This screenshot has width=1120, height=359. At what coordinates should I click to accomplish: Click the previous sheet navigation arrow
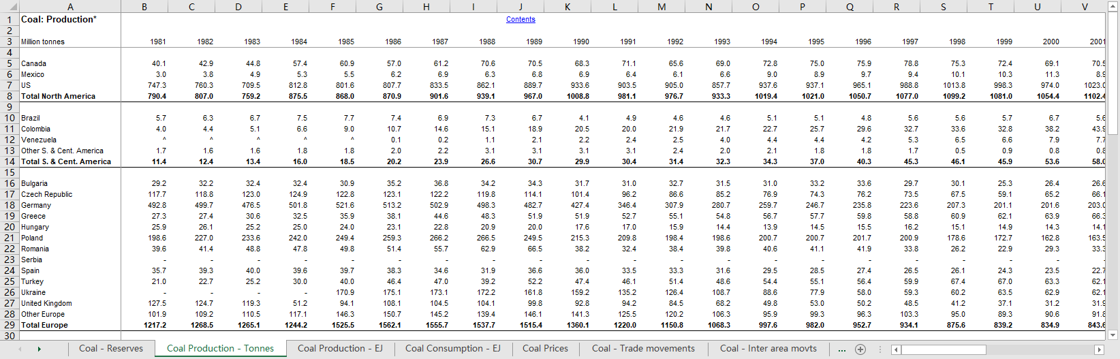click(20, 349)
